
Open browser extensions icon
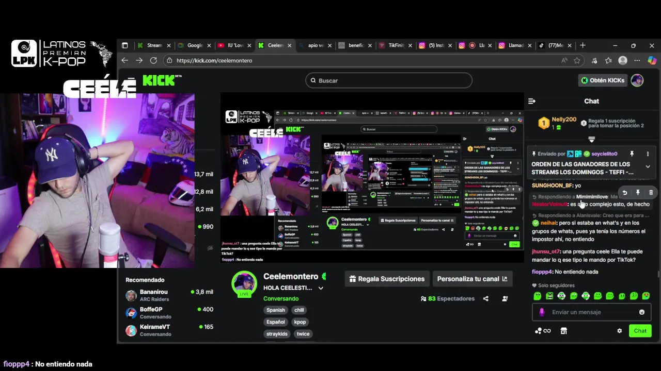point(595,60)
